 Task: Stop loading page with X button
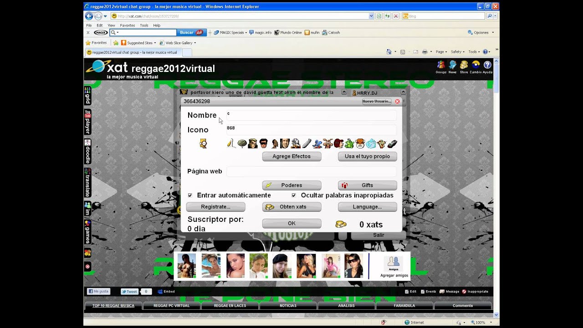pos(395,16)
